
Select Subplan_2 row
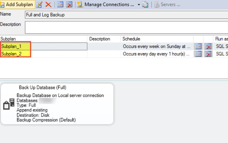(x=44, y=54)
